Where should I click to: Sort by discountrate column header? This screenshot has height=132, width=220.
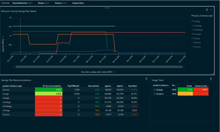point(90,86)
